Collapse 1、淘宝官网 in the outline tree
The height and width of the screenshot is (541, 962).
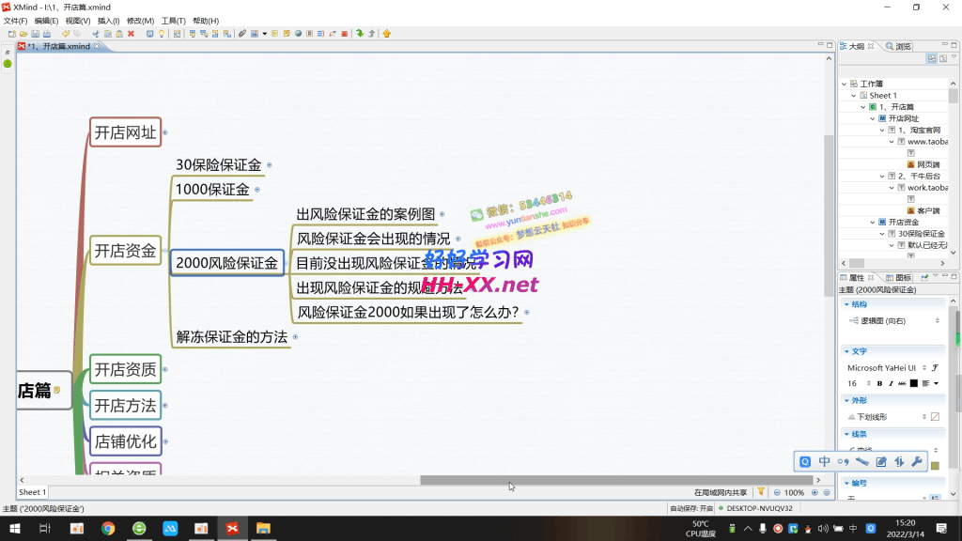click(882, 130)
